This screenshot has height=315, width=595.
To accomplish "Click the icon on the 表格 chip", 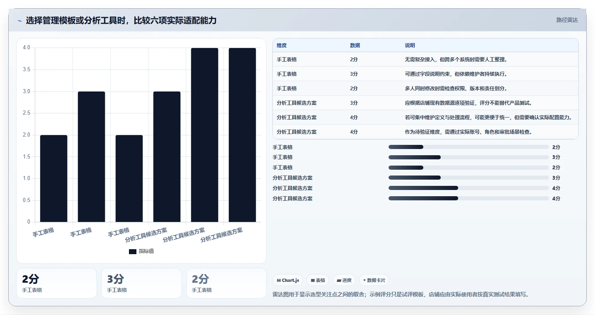I will (x=313, y=280).
